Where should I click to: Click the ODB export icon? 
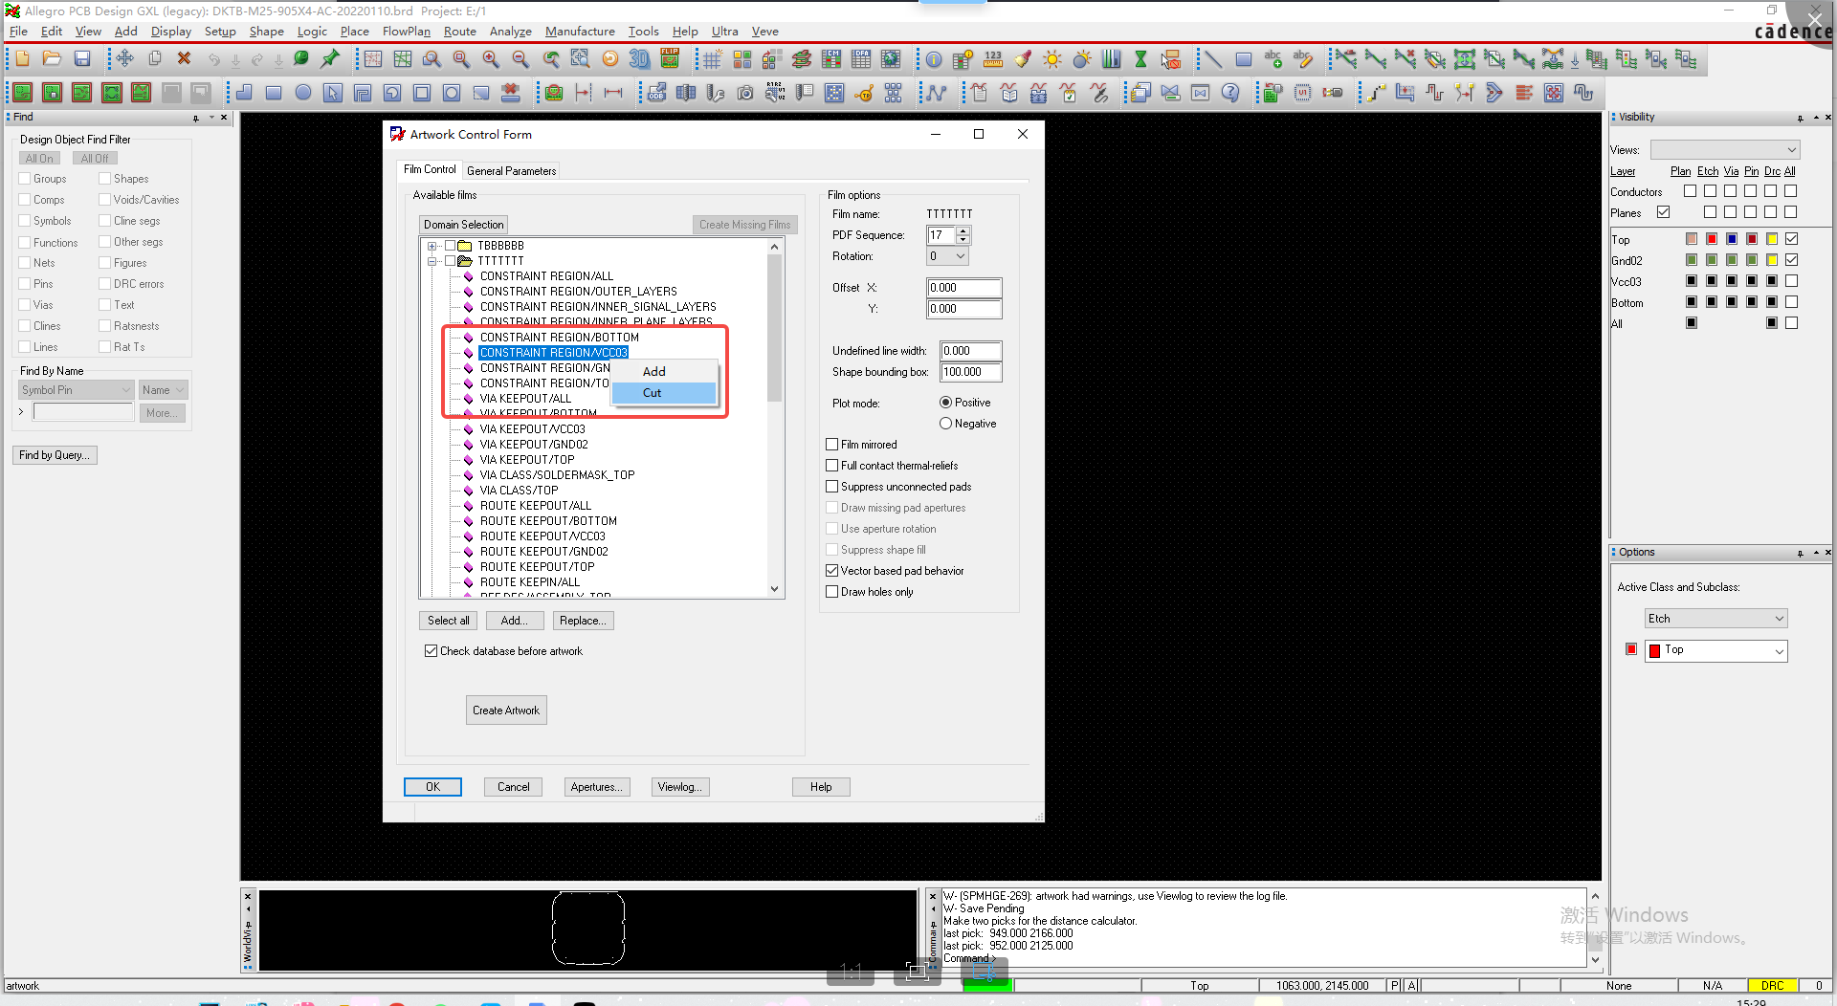pos(656,93)
